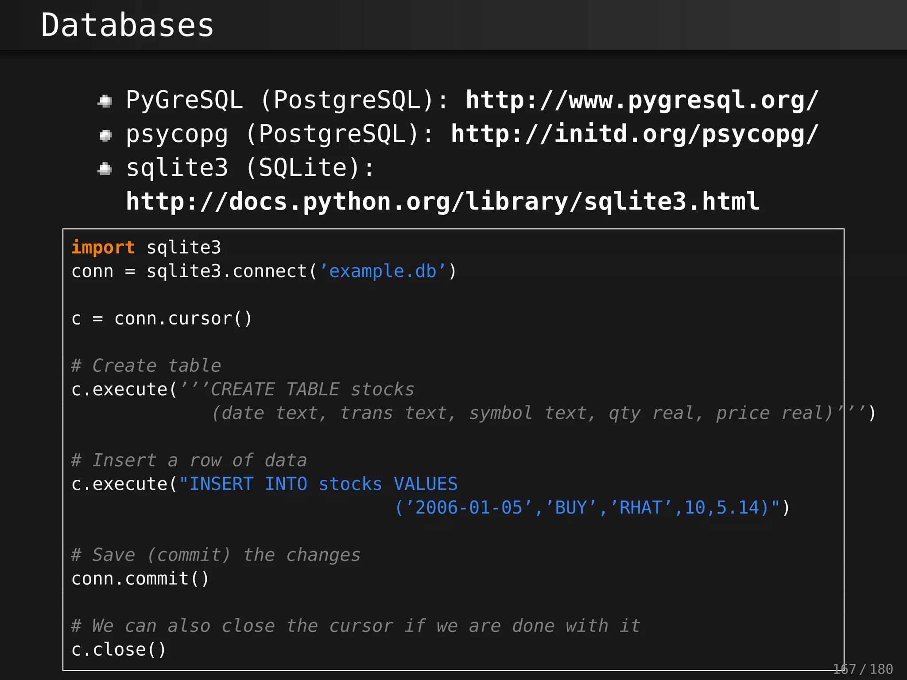Image resolution: width=907 pixels, height=680 pixels.
Task: Click the 'c = conn.cursor()' line
Action: (x=162, y=319)
